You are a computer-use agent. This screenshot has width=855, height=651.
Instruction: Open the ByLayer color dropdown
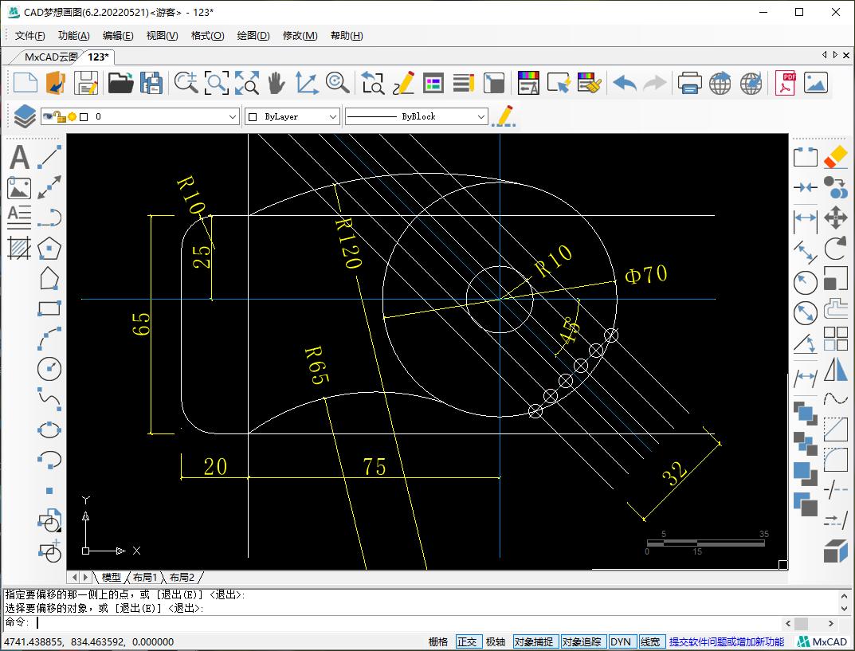click(333, 116)
